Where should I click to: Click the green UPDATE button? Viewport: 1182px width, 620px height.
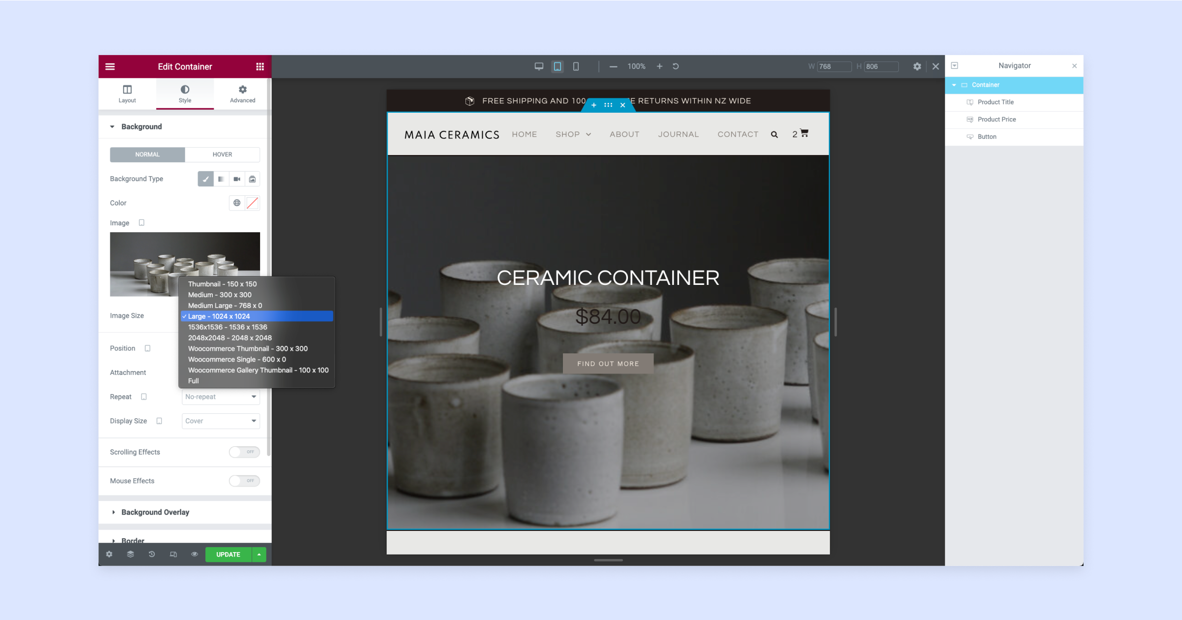click(228, 555)
